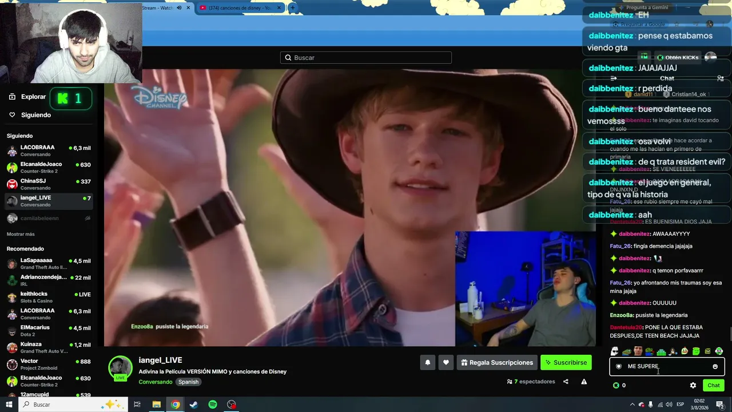Open ElcanaldeJoaco channel under Siguiendo
This screenshot has width=732, height=412.
pyautogui.click(x=49, y=168)
